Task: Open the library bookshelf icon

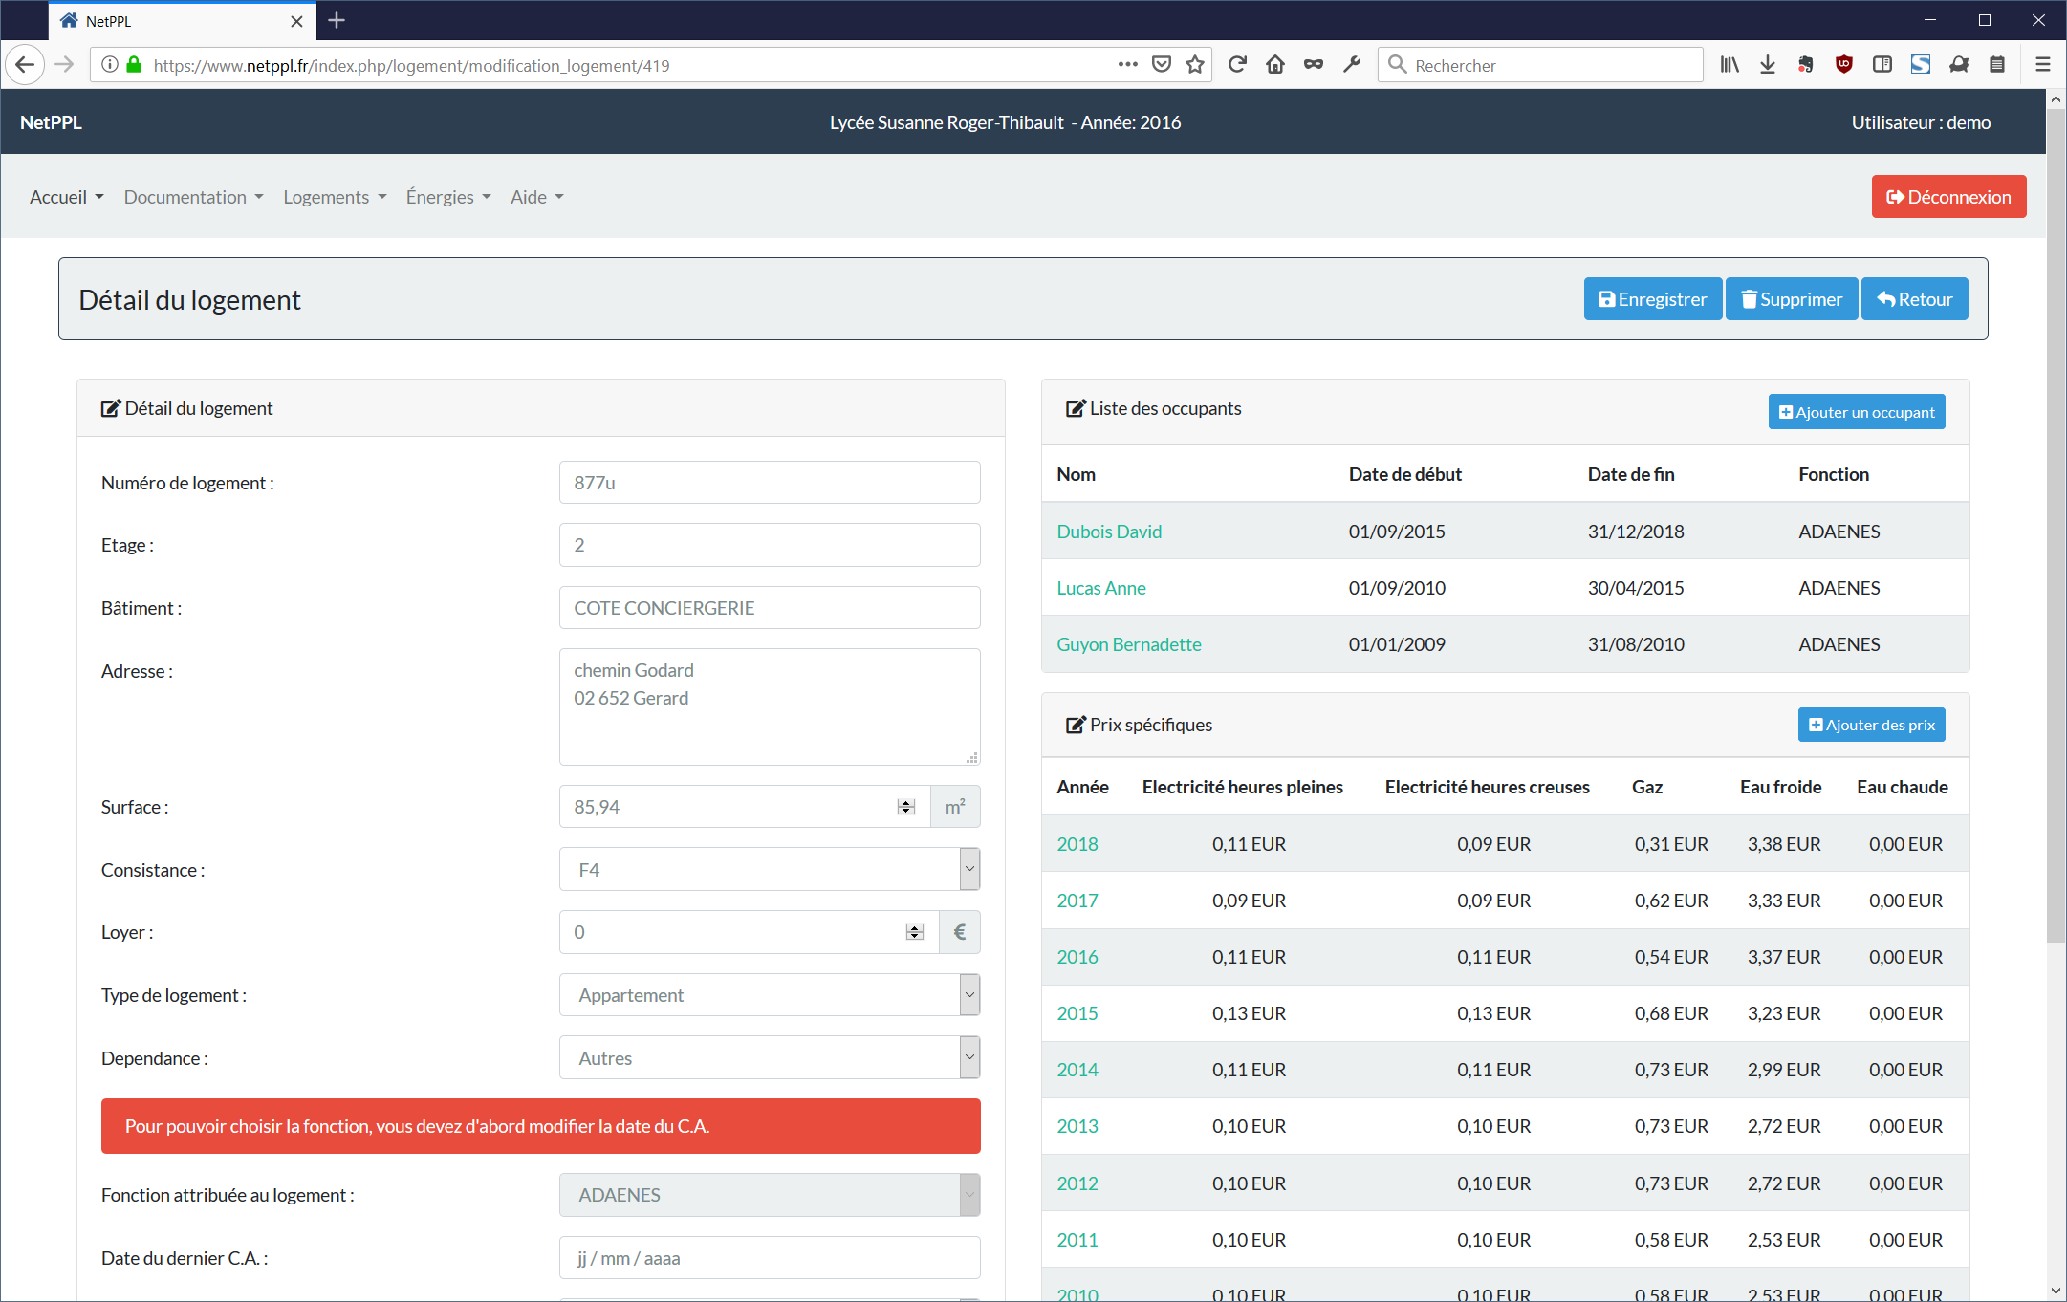Action: pyautogui.click(x=1730, y=65)
